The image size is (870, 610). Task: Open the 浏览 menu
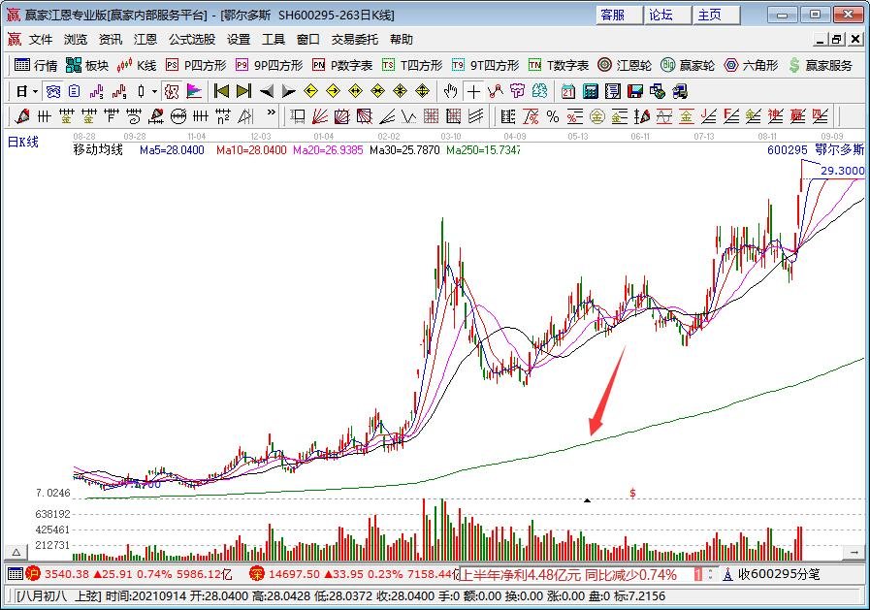click(76, 40)
